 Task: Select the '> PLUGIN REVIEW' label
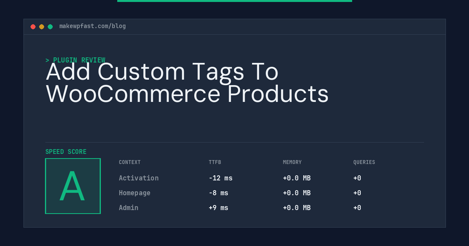point(75,60)
